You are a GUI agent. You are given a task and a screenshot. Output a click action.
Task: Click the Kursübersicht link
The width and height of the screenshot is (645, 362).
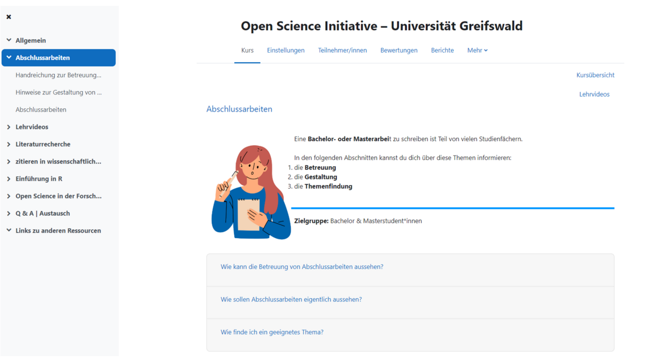[x=595, y=75]
